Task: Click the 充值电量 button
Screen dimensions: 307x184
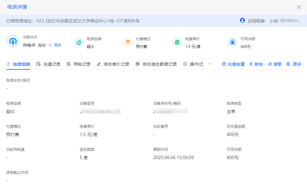Action: [233, 64]
